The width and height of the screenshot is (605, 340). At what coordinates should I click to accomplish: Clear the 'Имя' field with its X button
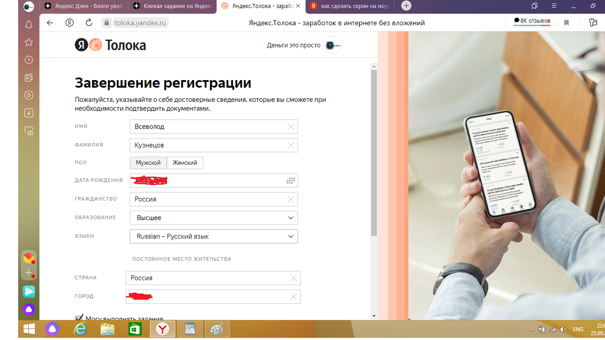click(291, 126)
